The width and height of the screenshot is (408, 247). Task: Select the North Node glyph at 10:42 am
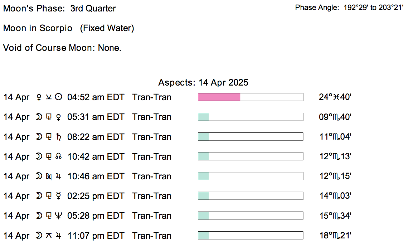(59, 157)
